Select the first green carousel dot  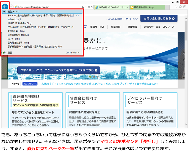coord(90,77)
